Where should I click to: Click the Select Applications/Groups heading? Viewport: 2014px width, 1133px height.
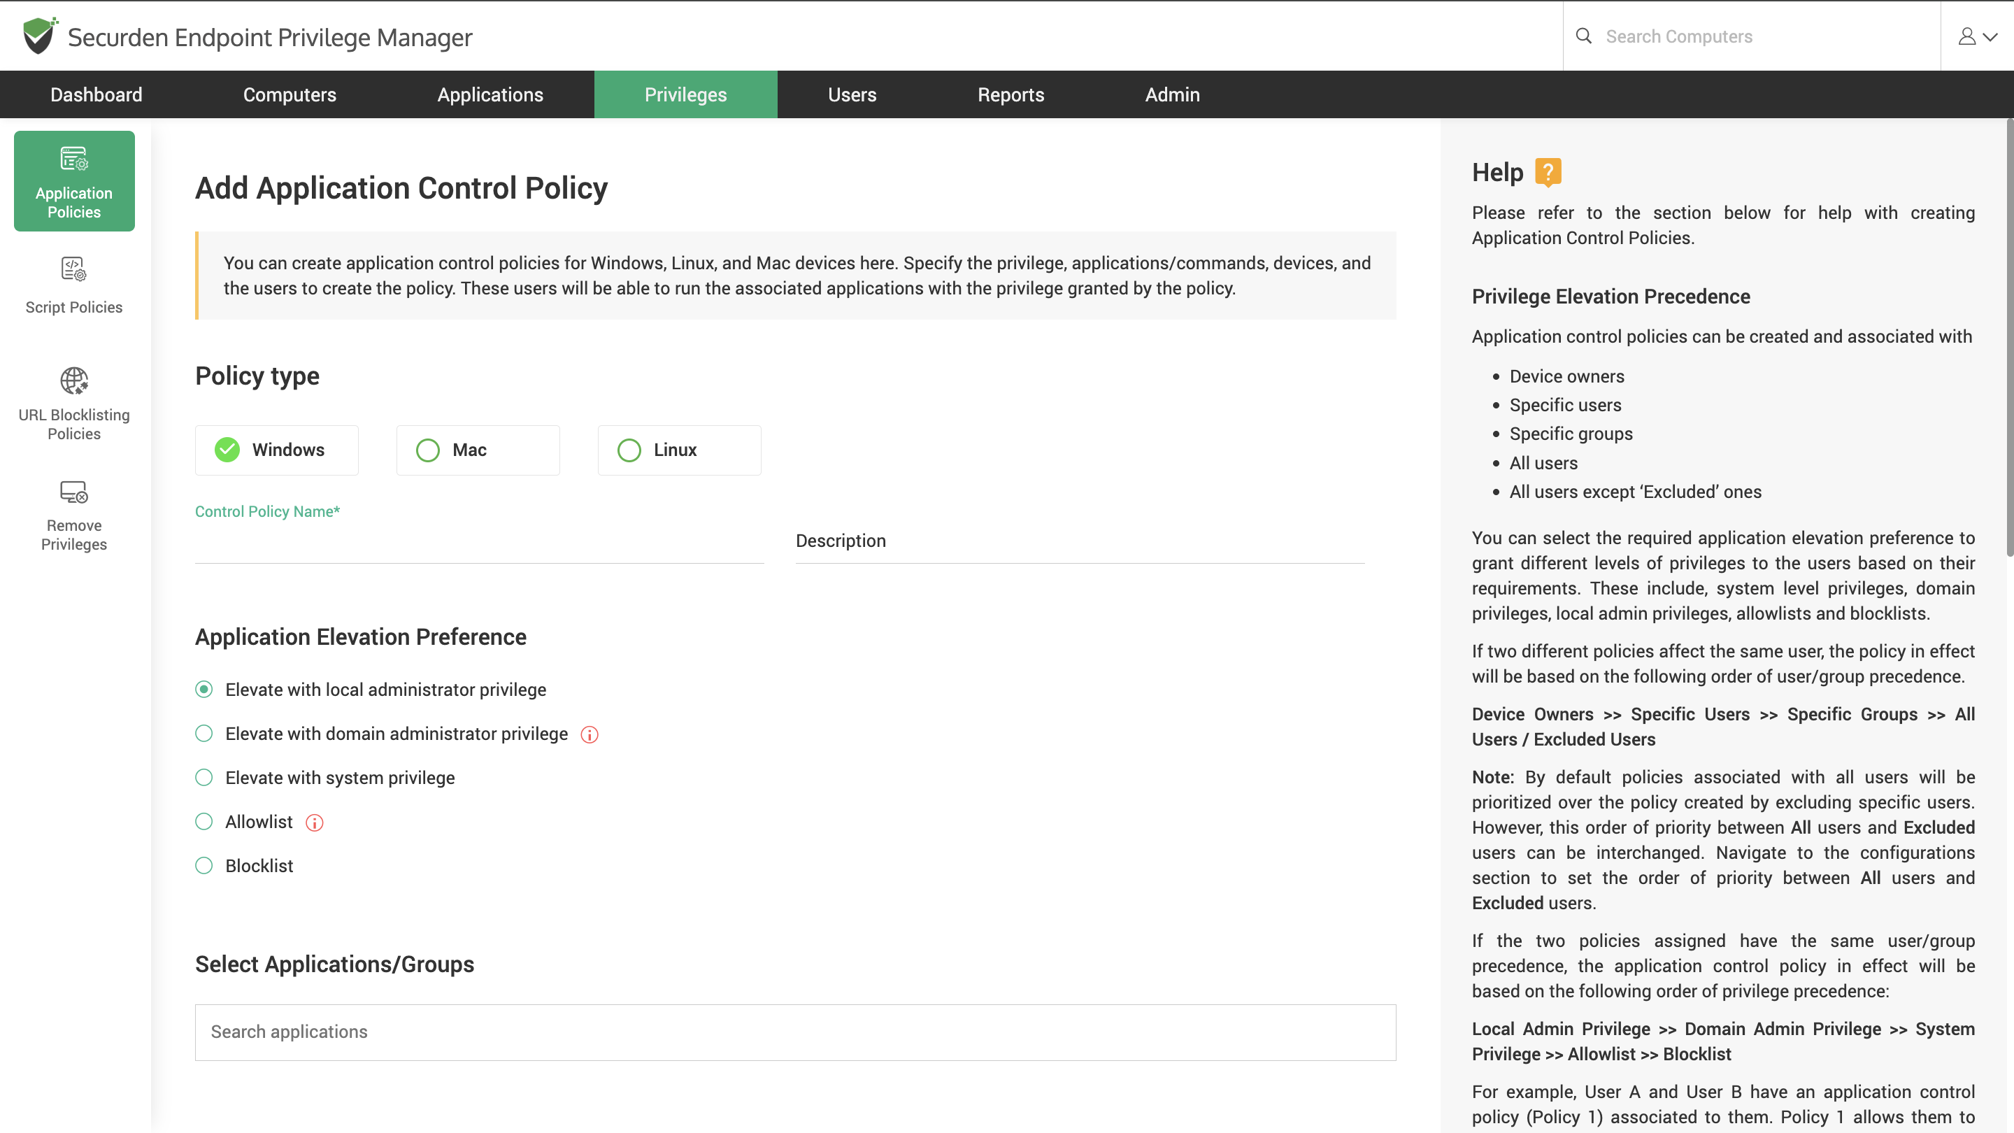point(335,965)
